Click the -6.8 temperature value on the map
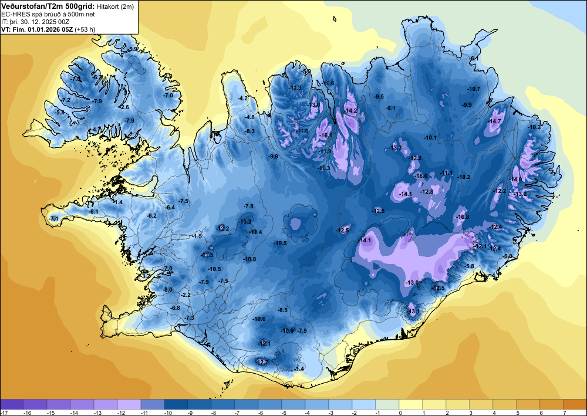This screenshot has width=587, height=416. [x=175, y=308]
